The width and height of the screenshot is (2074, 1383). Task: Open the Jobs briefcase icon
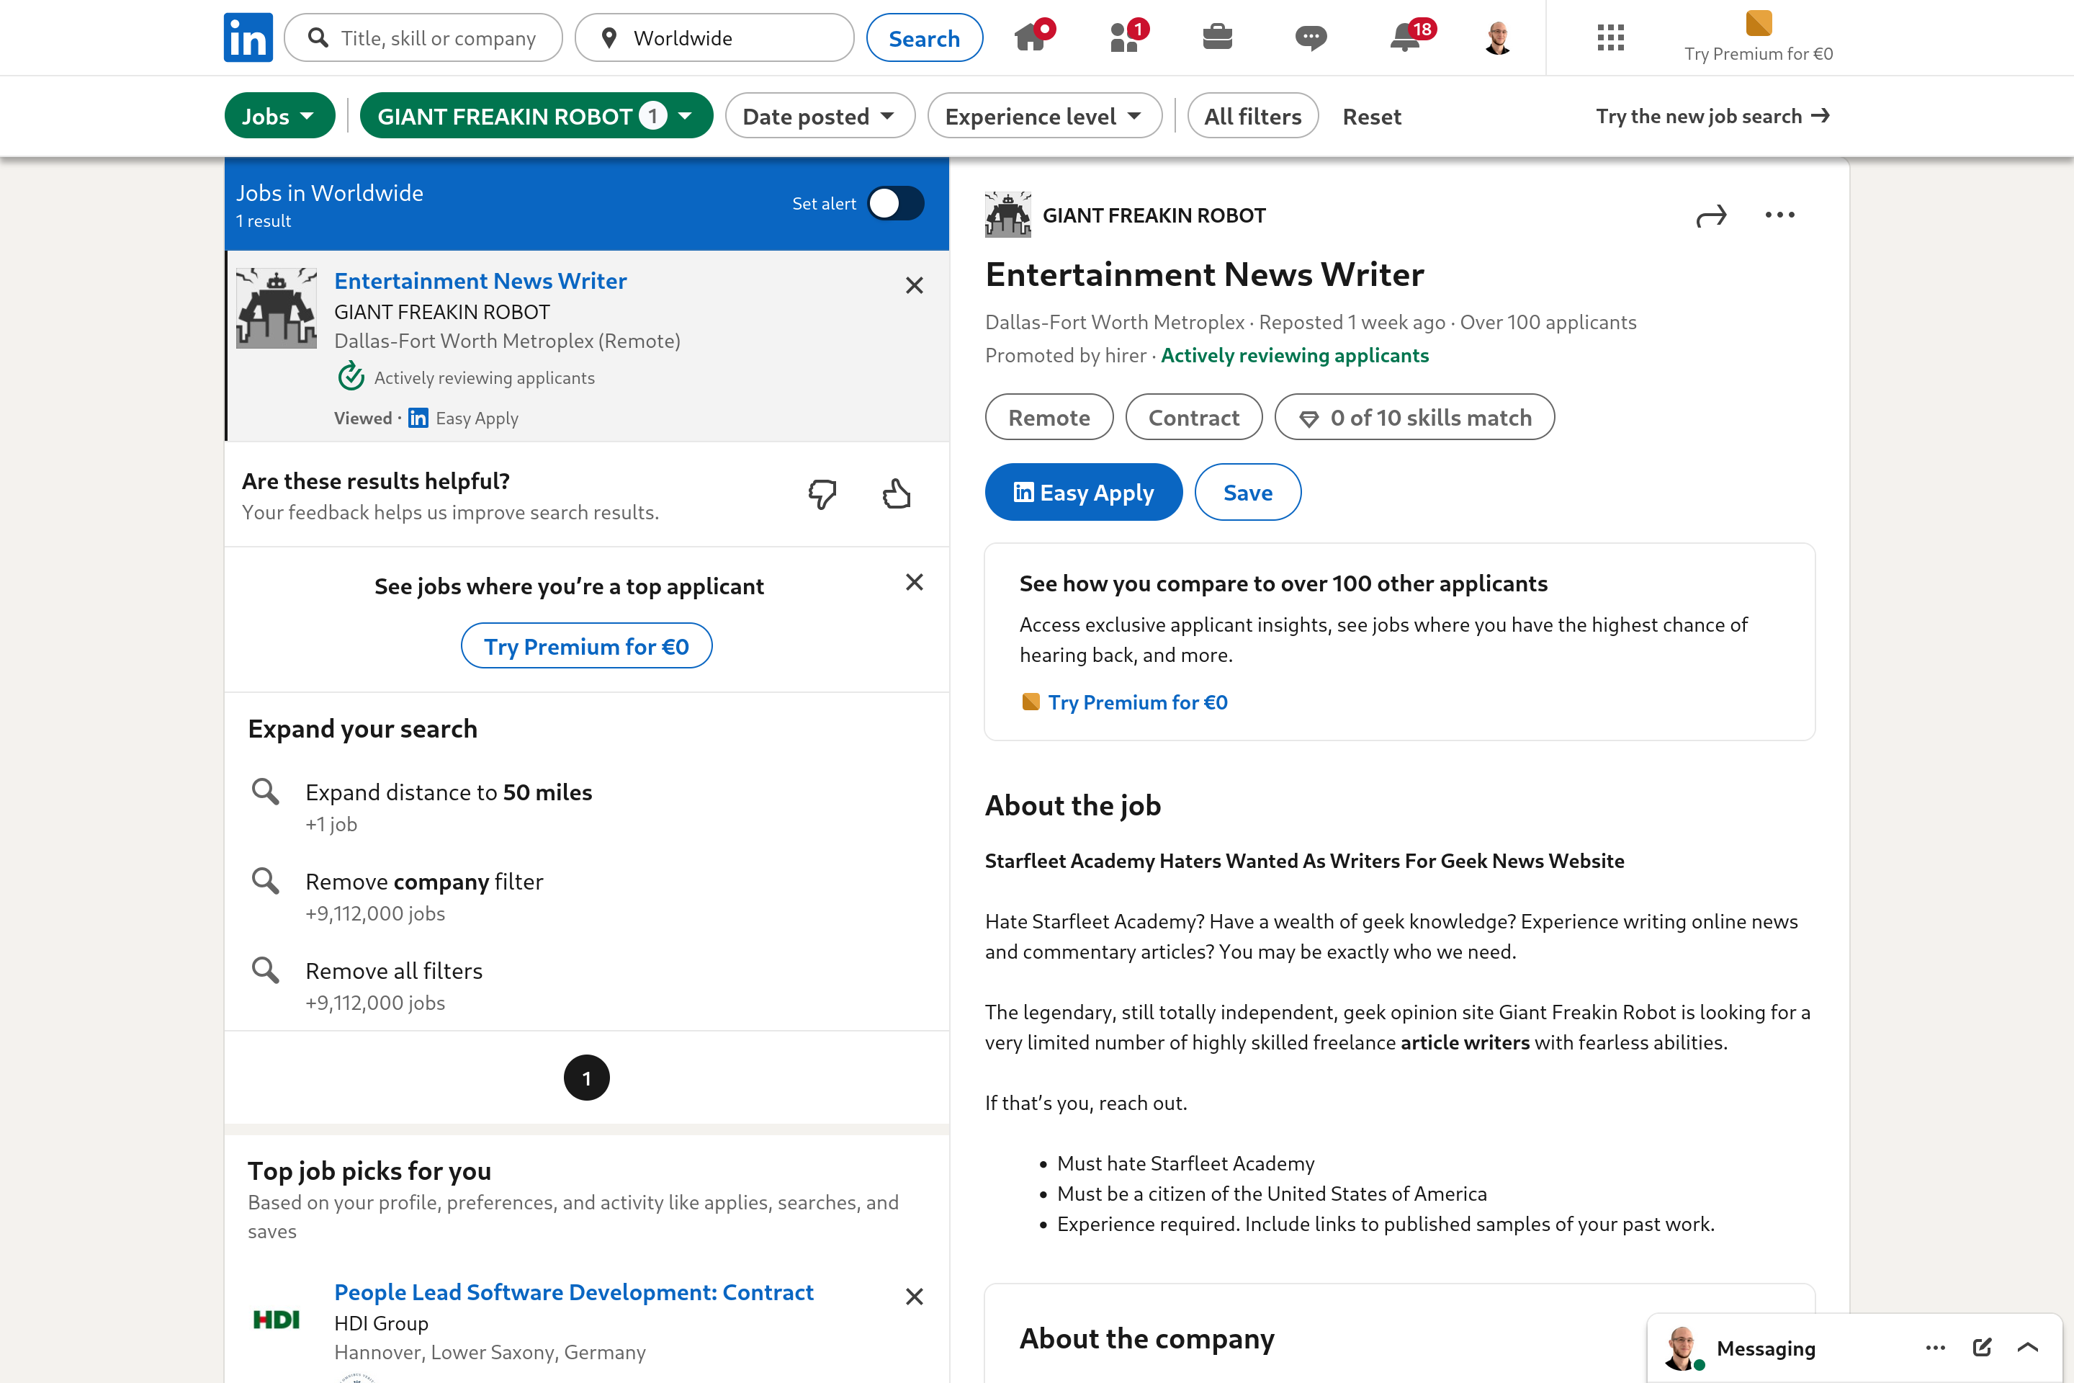[x=1217, y=37]
